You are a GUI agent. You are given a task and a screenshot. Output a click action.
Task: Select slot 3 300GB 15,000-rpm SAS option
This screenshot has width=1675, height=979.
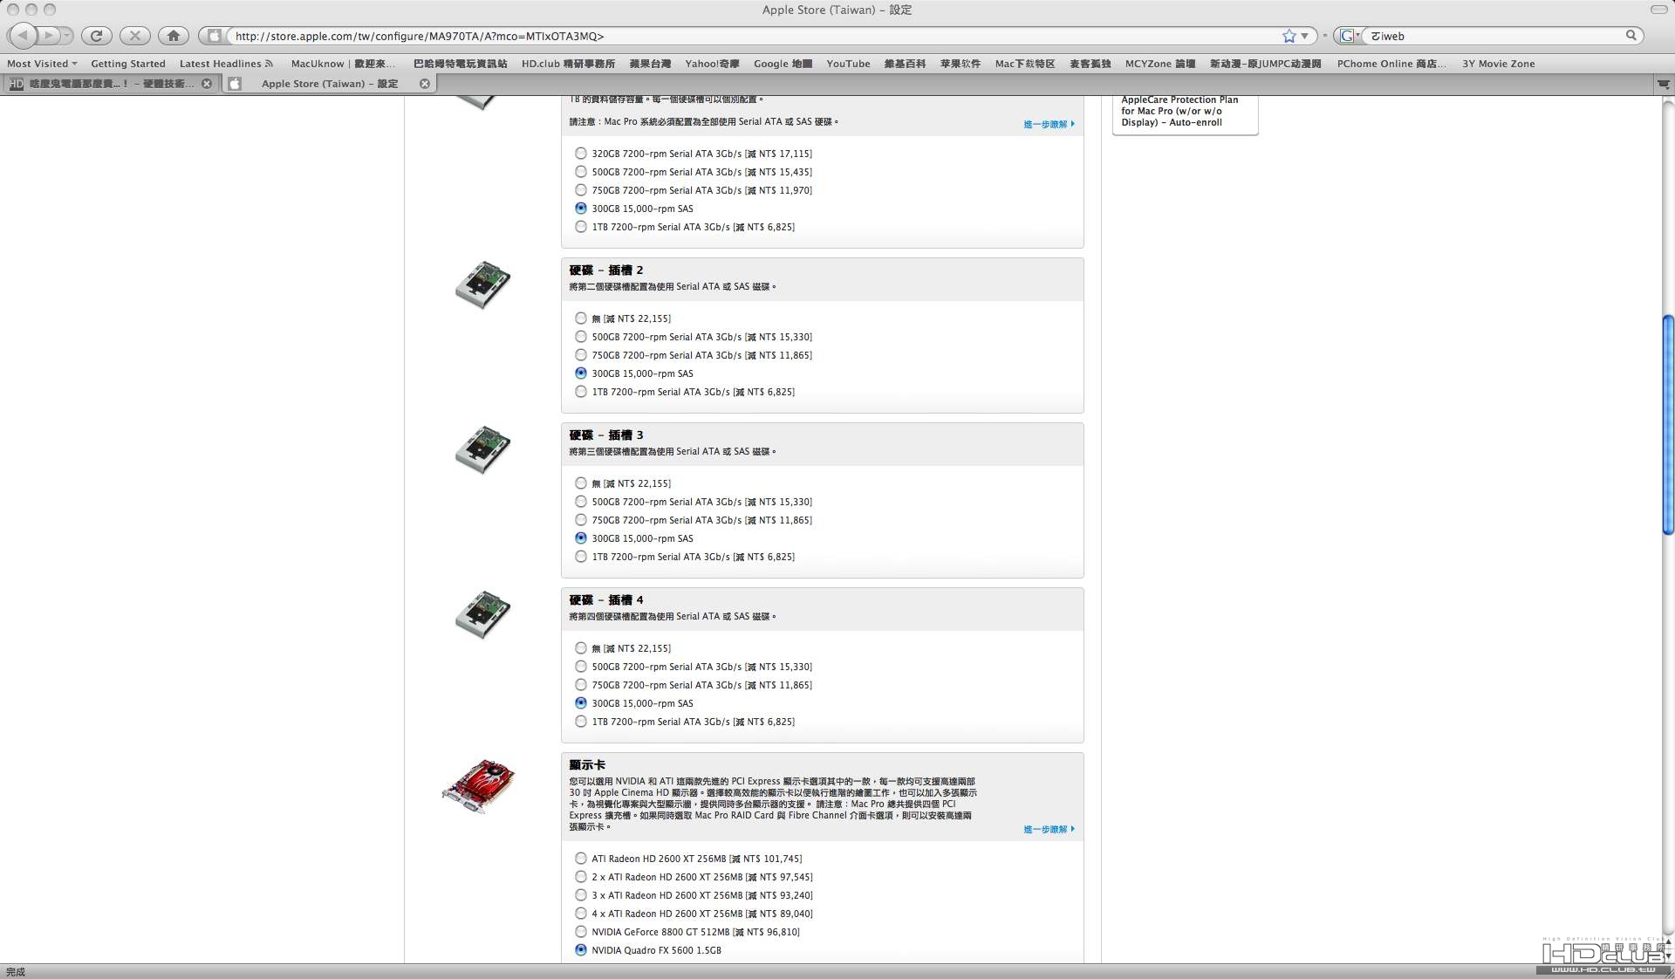[x=581, y=538]
